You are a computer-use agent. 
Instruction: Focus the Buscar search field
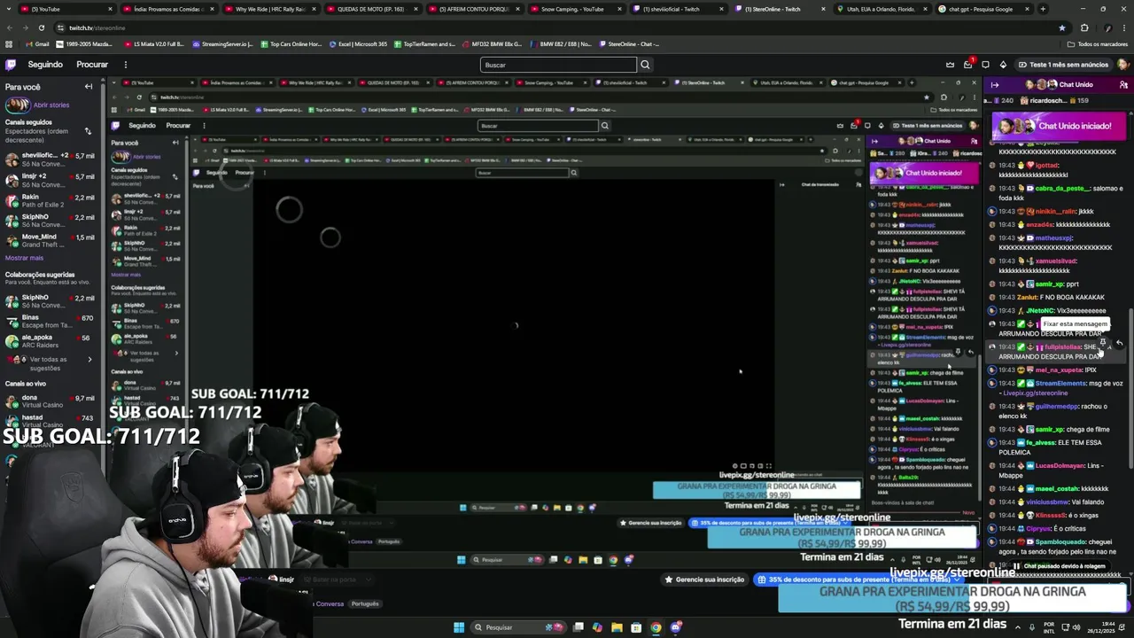click(x=558, y=65)
